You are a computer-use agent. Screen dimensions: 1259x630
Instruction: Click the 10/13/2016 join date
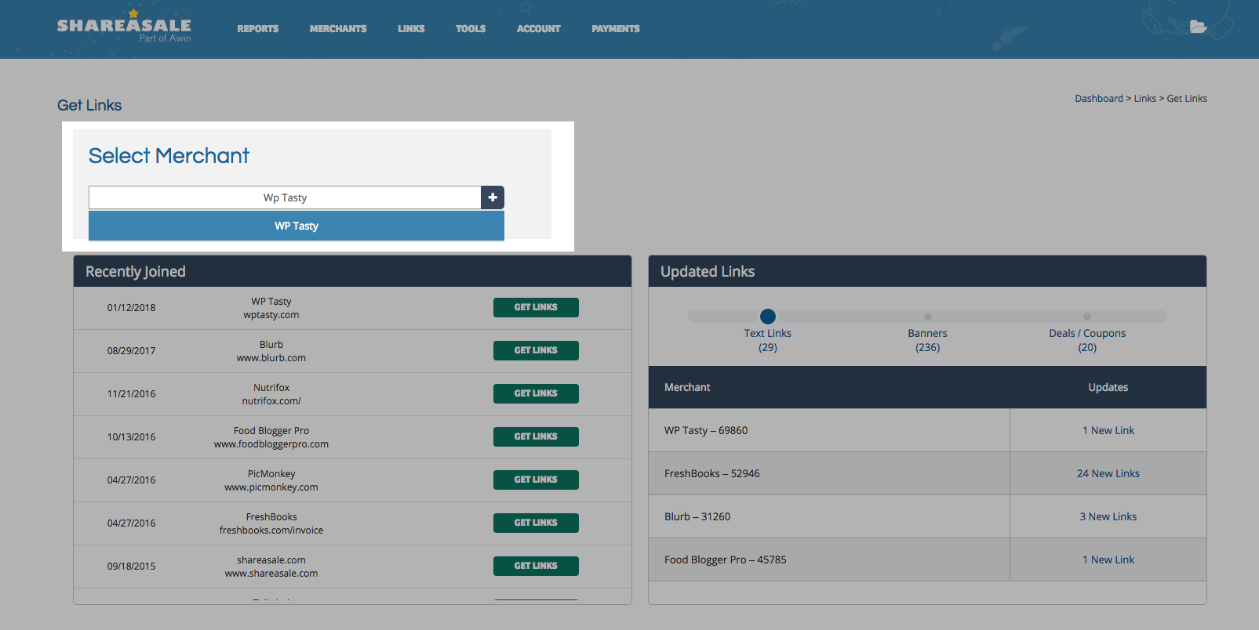click(132, 437)
